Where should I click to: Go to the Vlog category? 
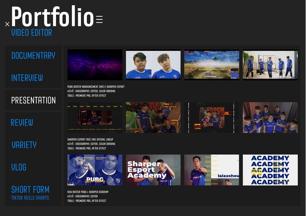19,167
